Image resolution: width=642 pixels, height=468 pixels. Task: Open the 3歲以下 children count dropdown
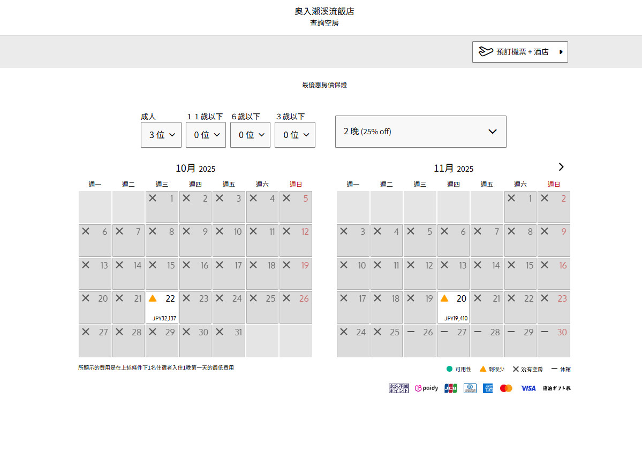(295, 135)
